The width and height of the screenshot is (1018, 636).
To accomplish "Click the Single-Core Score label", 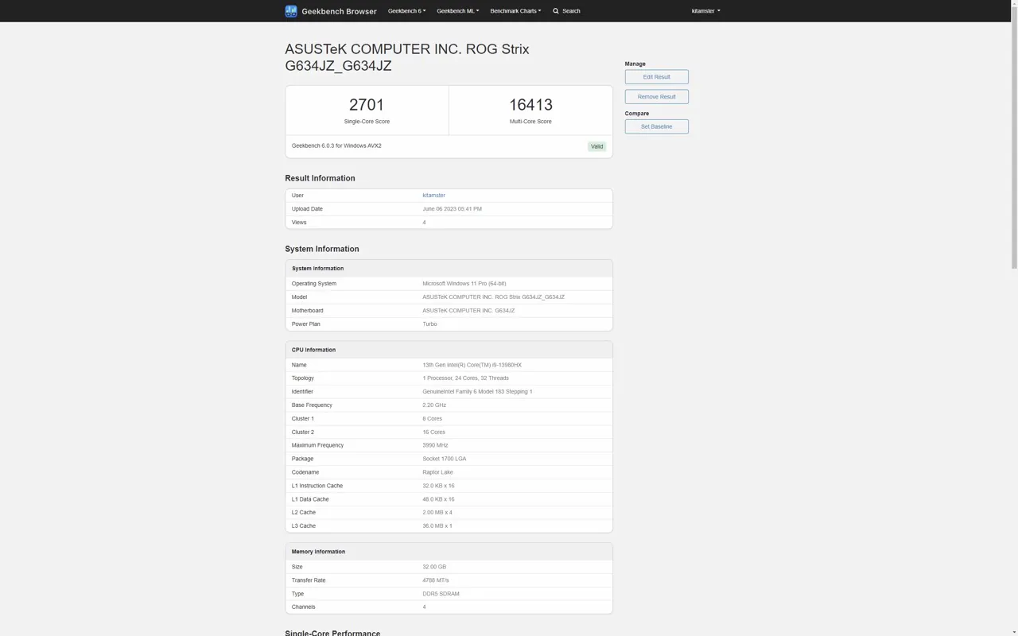I will (x=367, y=122).
